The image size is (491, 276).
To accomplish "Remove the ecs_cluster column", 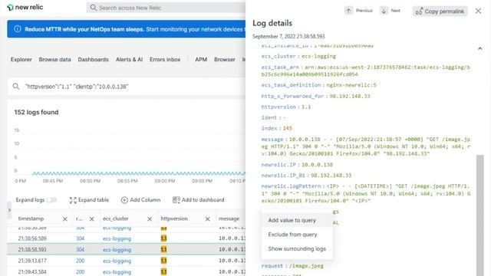I will 150,219.
